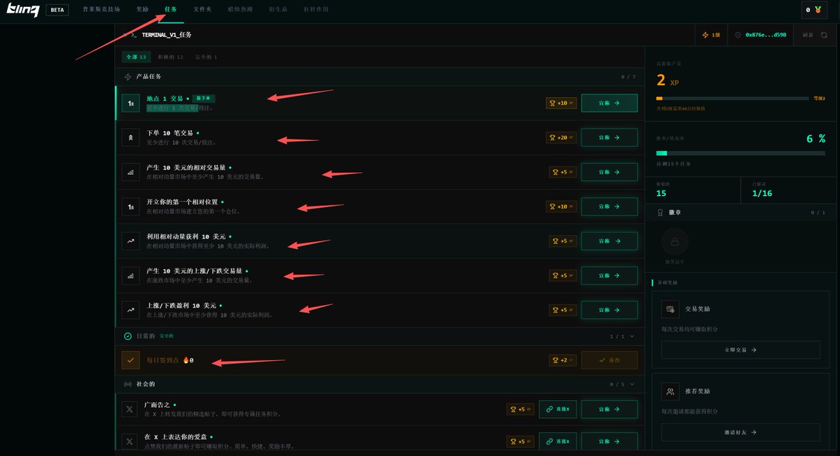Click the 获得 button on daily check-in
840x456 pixels.
[609, 360]
